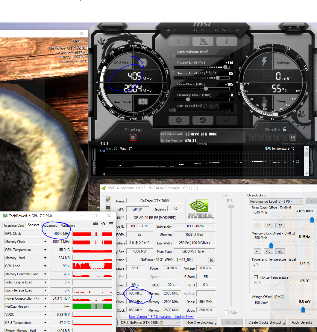Expand the GPU Temperature sensor dropdown
The height and width of the screenshot is (332, 317).
tap(45, 250)
